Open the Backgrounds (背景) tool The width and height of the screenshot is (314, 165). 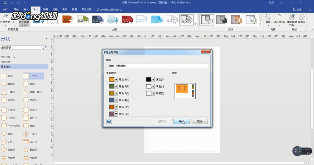[x=268, y=20]
